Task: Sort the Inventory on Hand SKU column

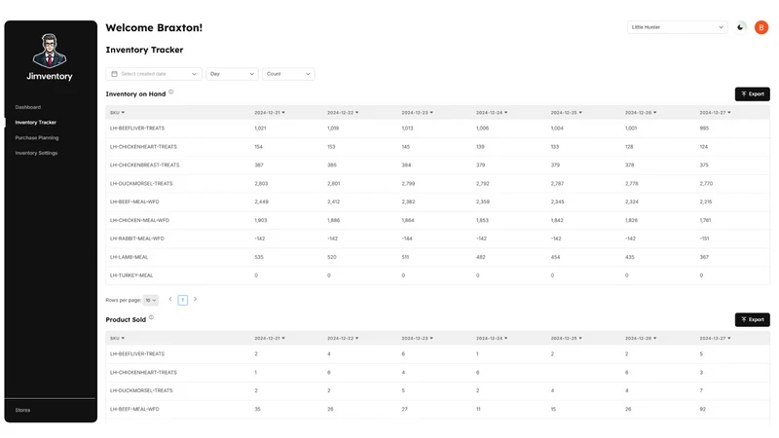Action: tap(117, 113)
